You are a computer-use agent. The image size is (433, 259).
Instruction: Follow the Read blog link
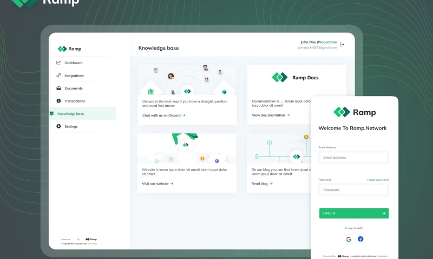click(259, 183)
